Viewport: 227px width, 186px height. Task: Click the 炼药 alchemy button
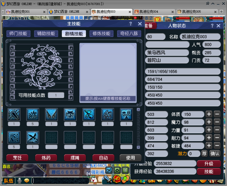(x=46, y=158)
